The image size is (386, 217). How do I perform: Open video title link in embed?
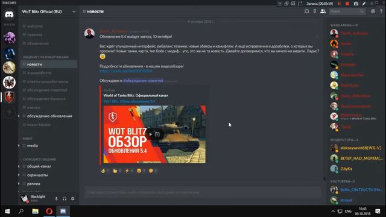pyautogui.click(x=129, y=101)
